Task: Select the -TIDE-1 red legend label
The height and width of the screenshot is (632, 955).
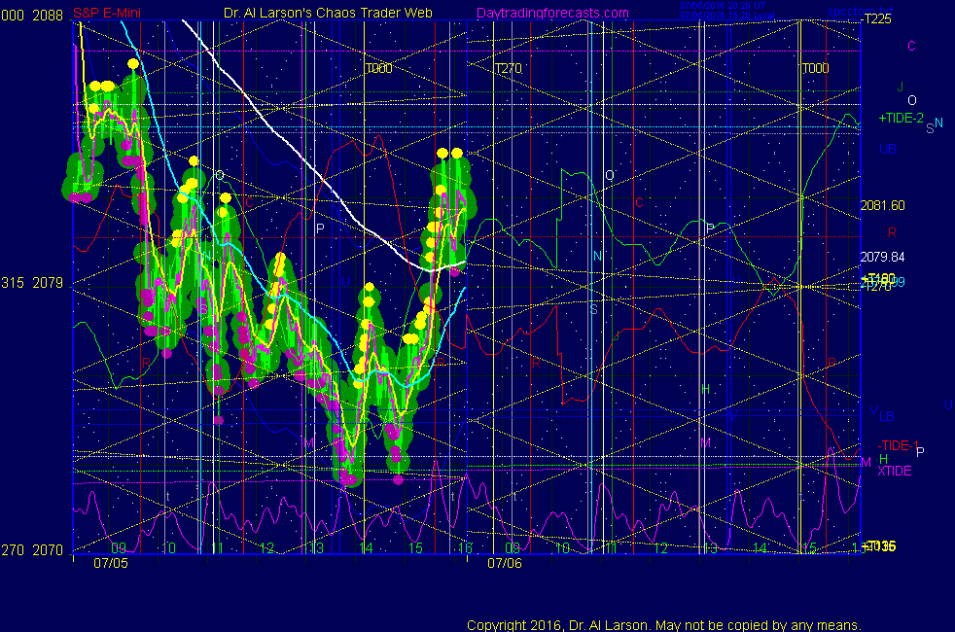Action: (898, 445)
